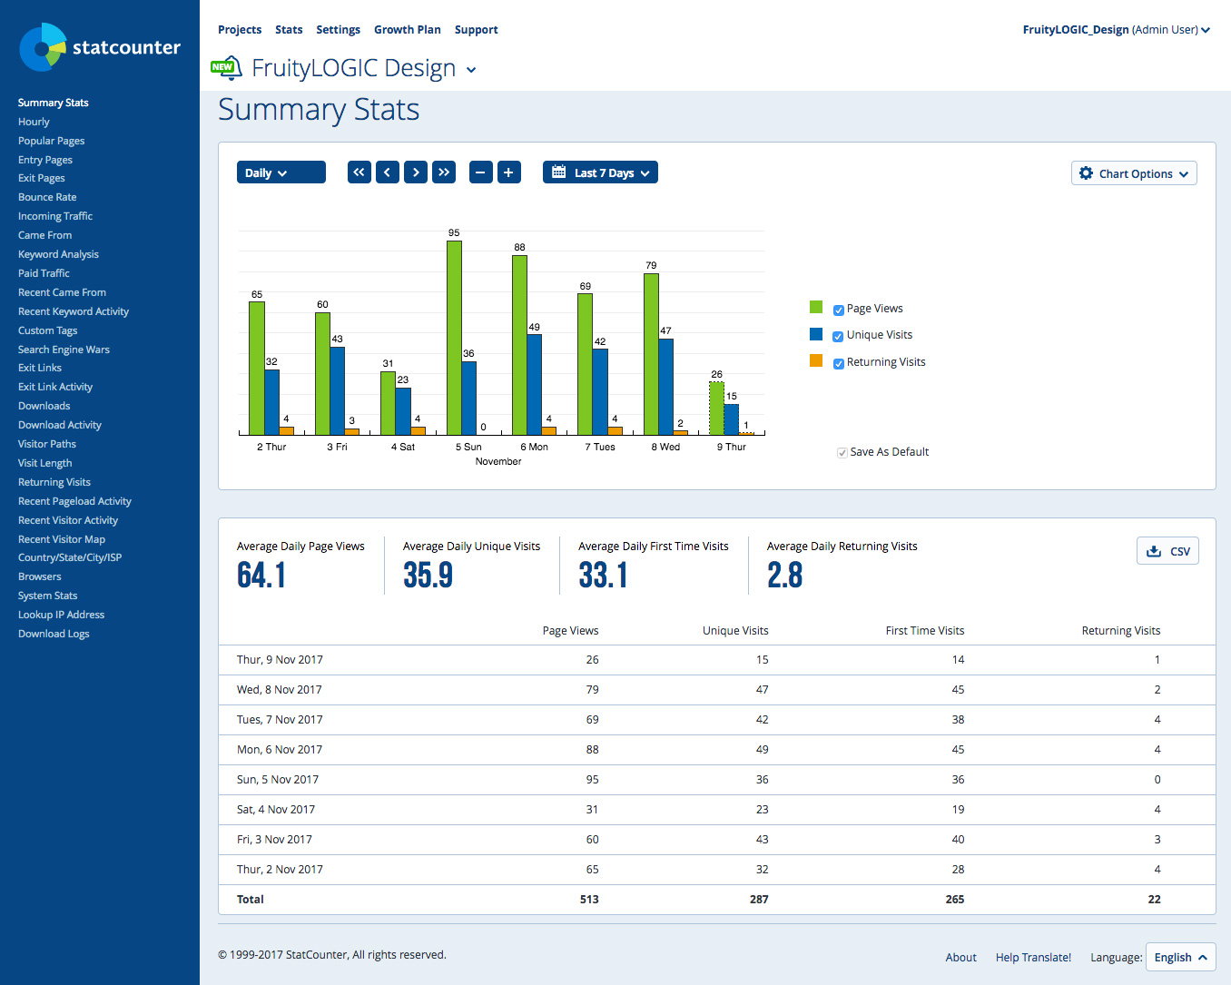Click the CSV download icon
Image resolution: width=1231 pixels, height=985 pixels.
pyautogui.click(x=1154, y=551)
